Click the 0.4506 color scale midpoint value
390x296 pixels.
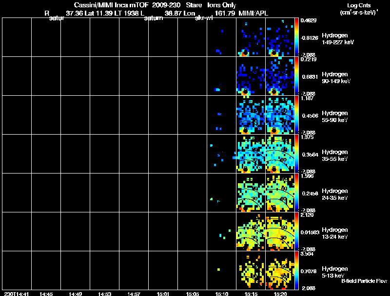310,116
